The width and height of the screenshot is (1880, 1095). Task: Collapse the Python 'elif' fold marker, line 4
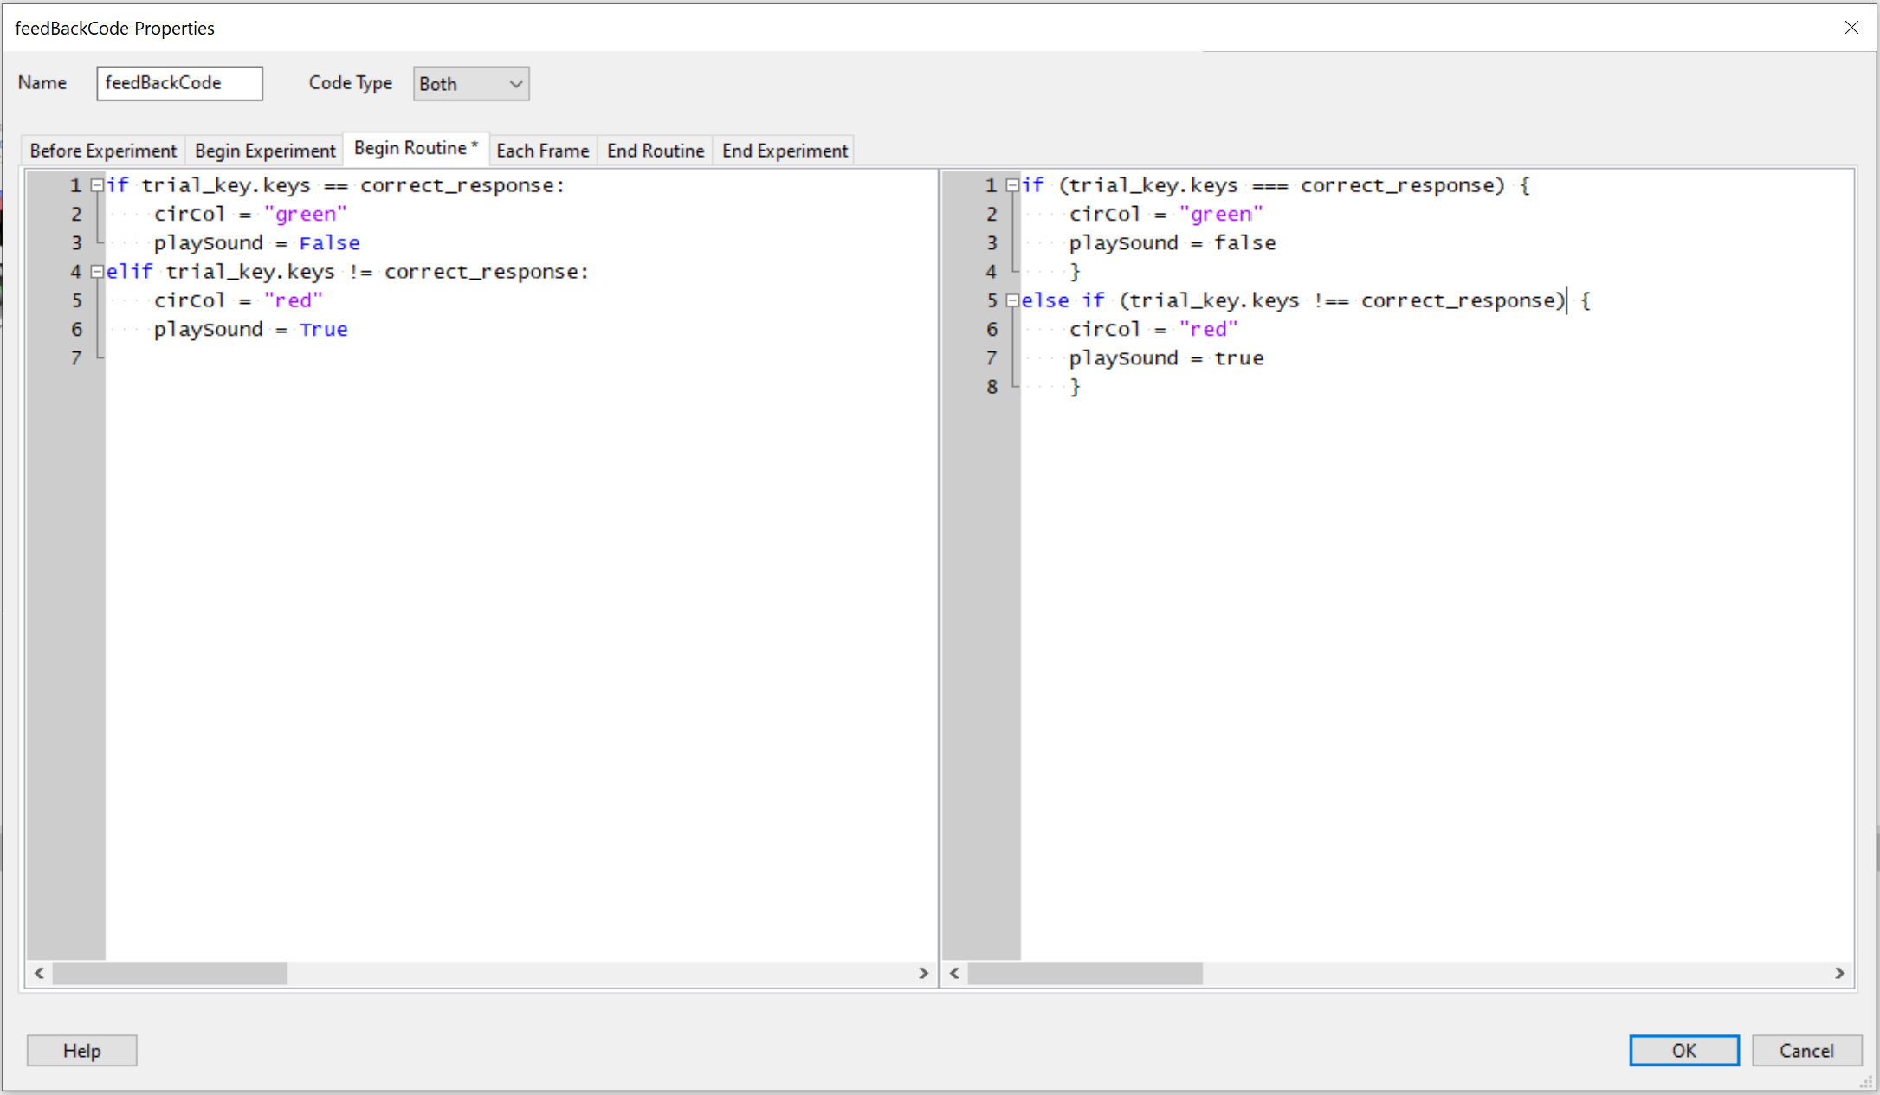98,272
